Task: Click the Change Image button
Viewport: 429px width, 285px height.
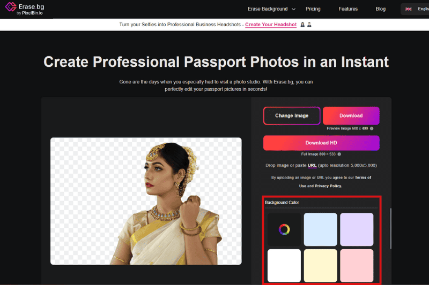Action: (292, 115)
